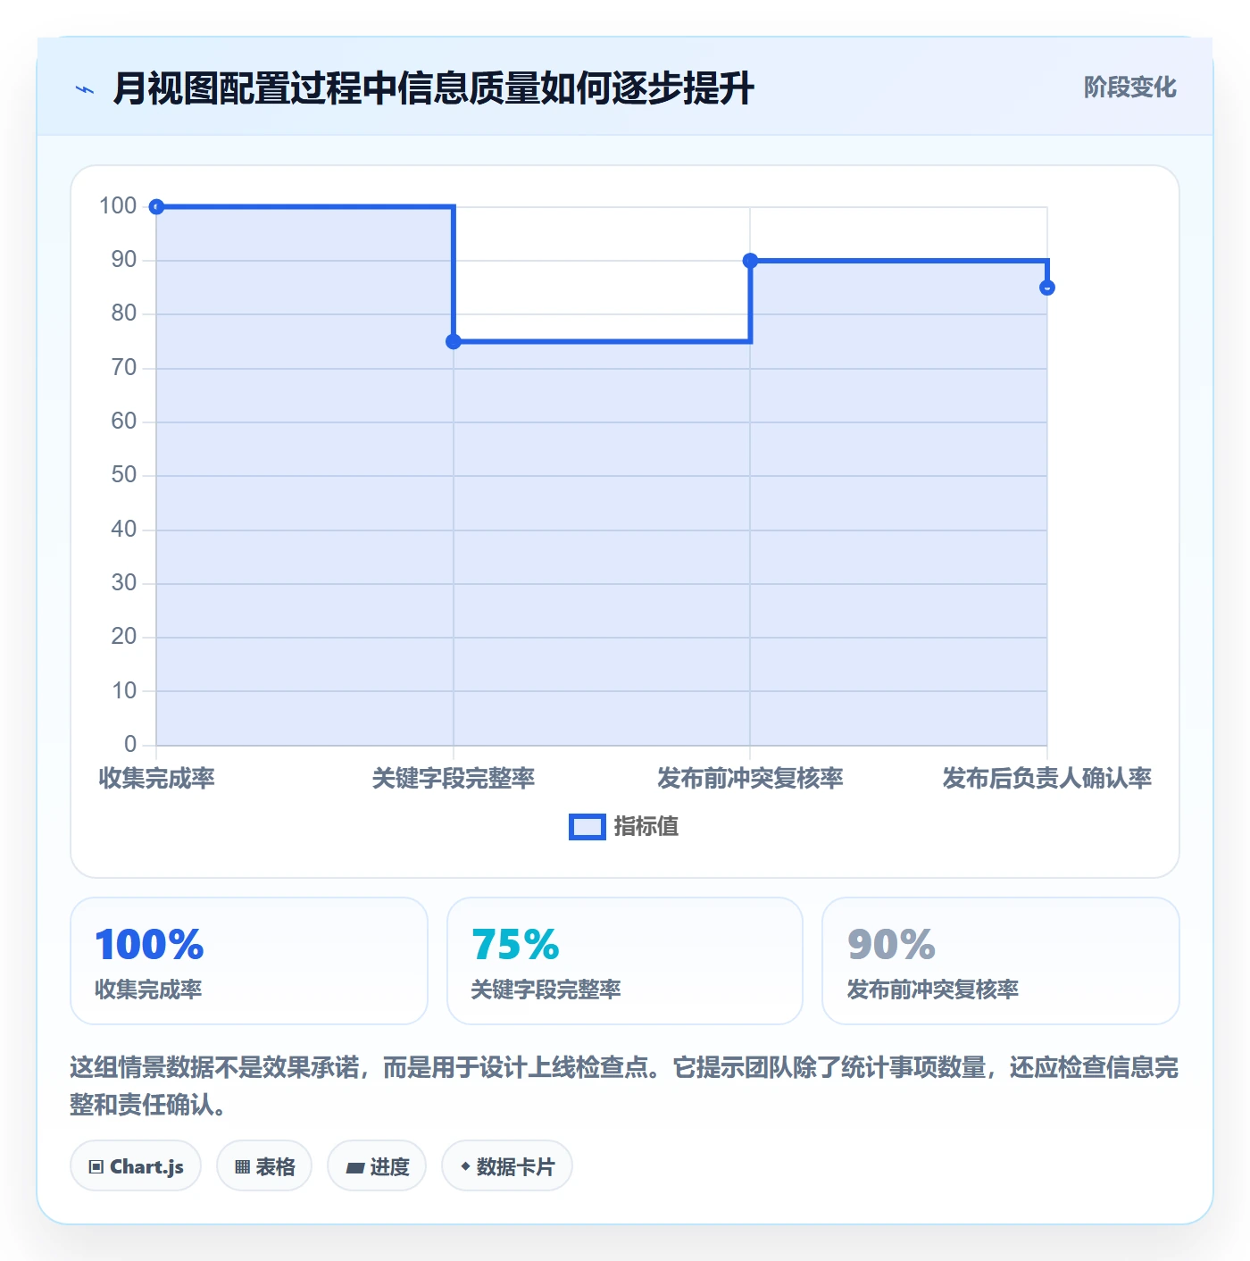
Task: Click the 阶段变化 label in header
Action: pyautogui.click(x=1129, y=88)
